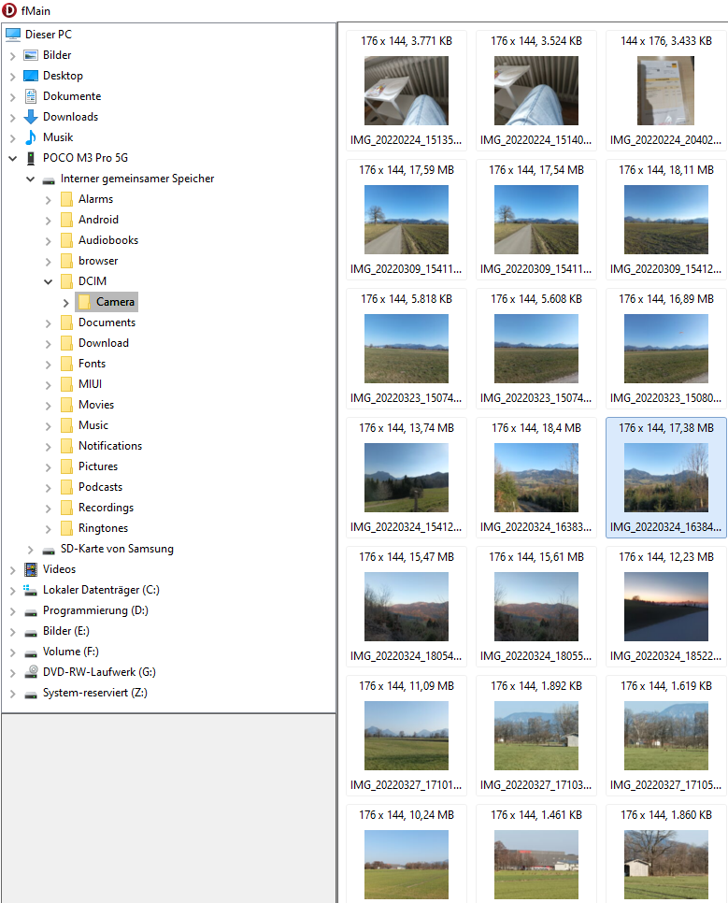
Task: Select thumbnail IMG_20220327_17105 with 1.619 KB
Action: pyautogui.click(x=665, y=736)
